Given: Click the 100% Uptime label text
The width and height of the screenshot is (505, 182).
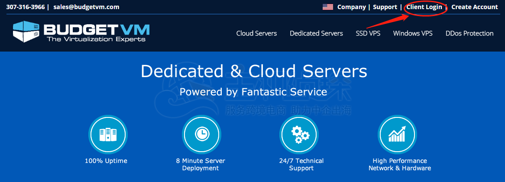Looking at the screenshot, I should 106,161.
